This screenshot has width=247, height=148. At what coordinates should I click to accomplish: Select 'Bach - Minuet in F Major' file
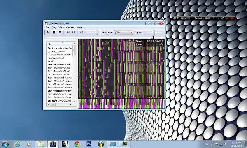(x=60, y=81)
